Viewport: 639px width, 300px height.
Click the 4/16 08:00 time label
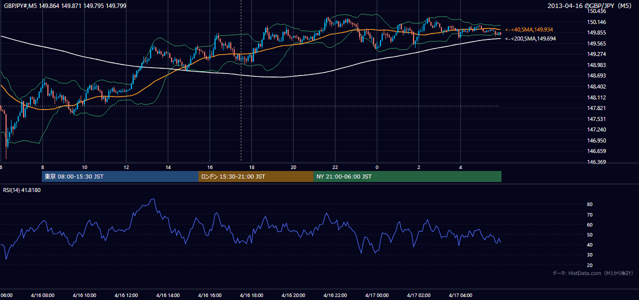tap(42, 295)
